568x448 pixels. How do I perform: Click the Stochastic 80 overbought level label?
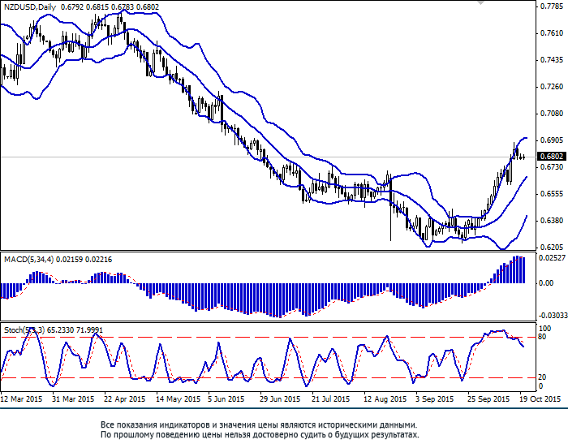coord(541,337)
